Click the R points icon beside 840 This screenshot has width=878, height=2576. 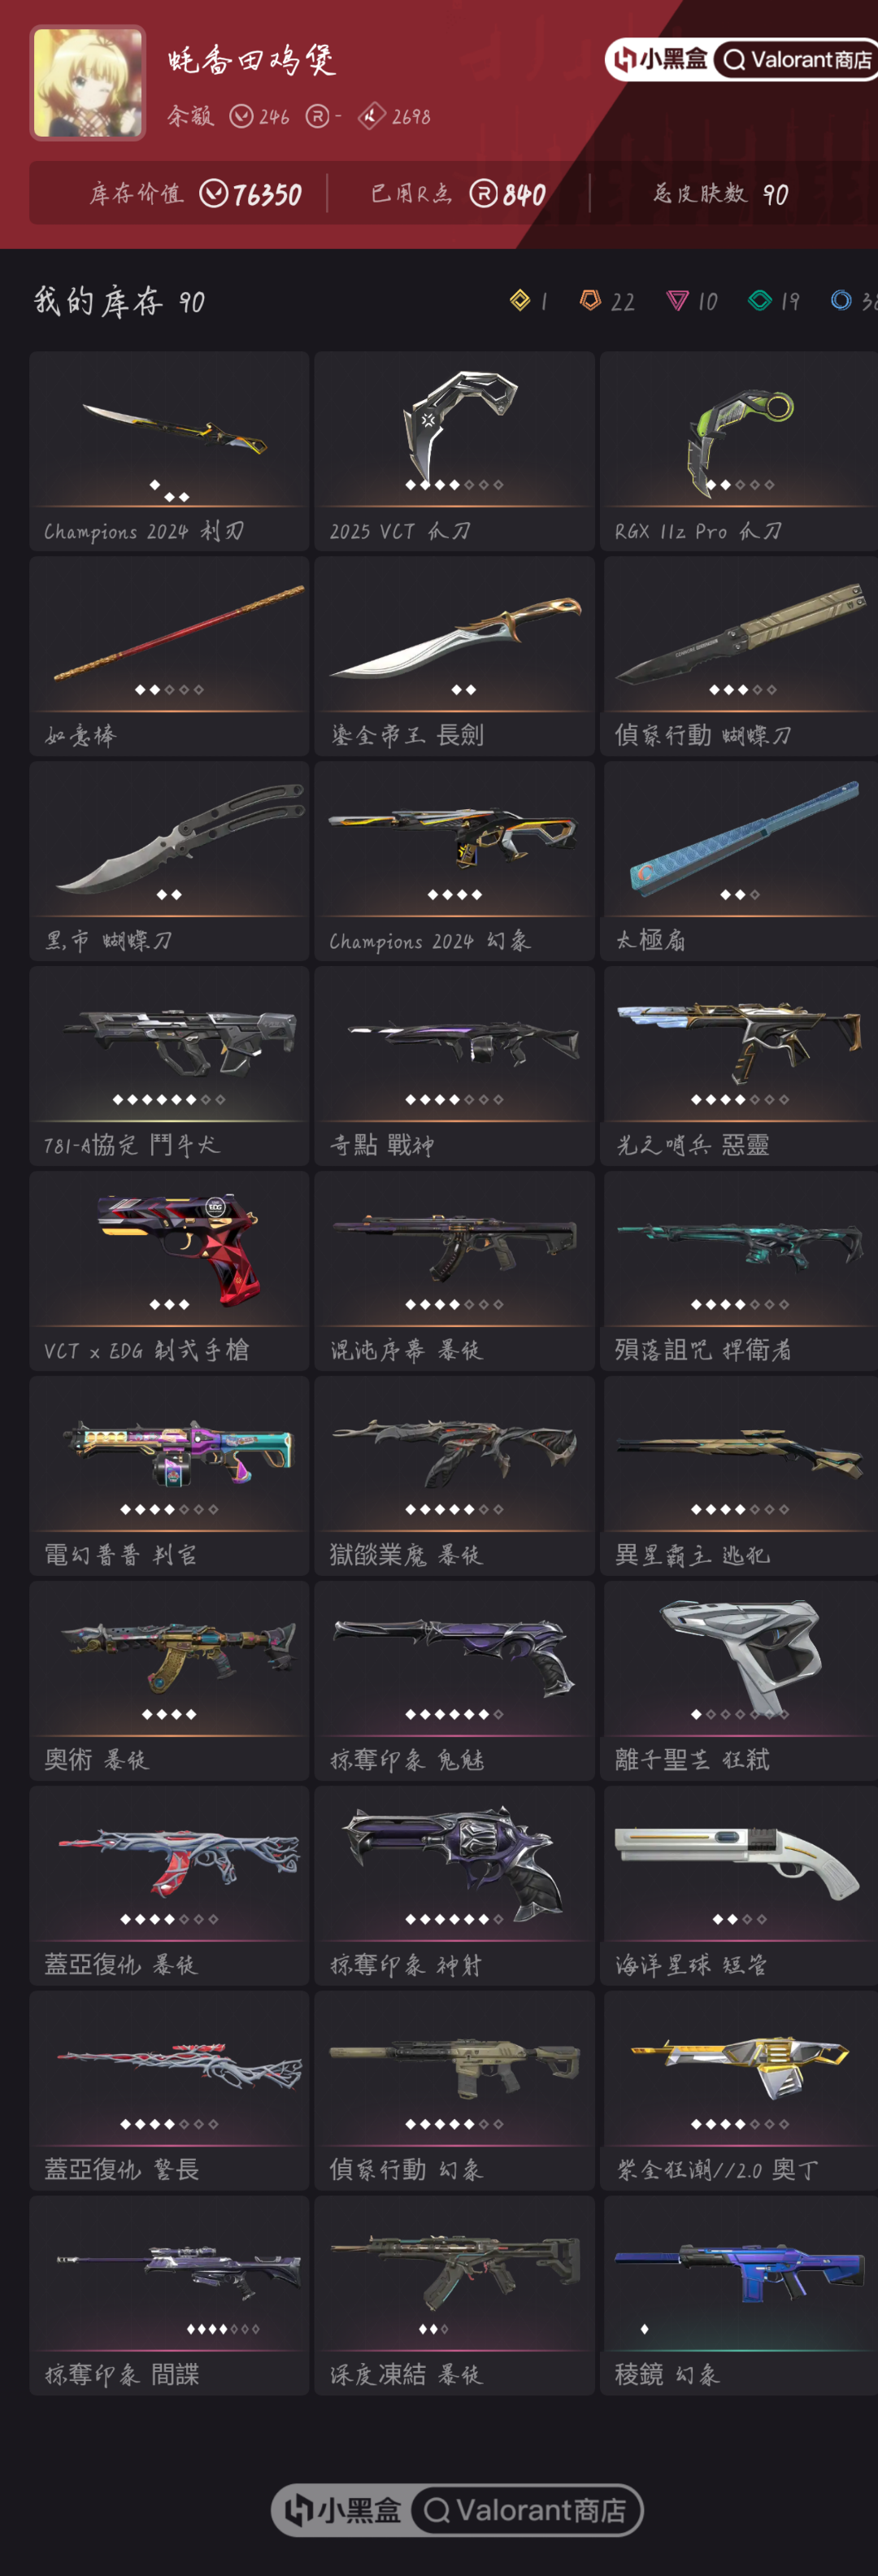[483, 193]
